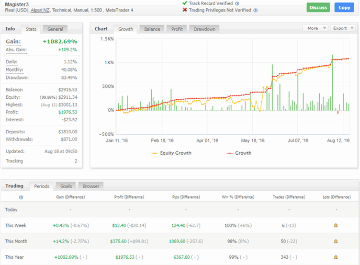The image size is (360, 265).
Task: Switch to the Stats tab
Action: pyautogui.click(x=31, y=29)
